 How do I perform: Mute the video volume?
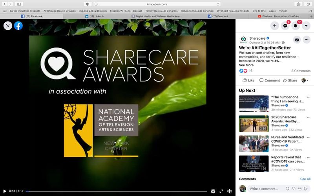tap(230, 191)
